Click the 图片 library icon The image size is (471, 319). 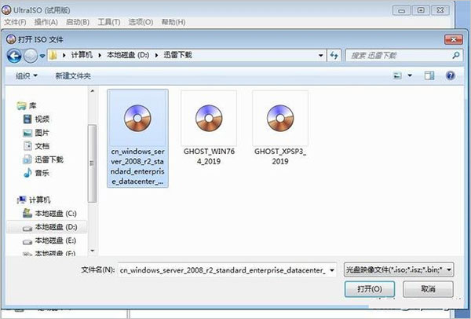point(27,133)
